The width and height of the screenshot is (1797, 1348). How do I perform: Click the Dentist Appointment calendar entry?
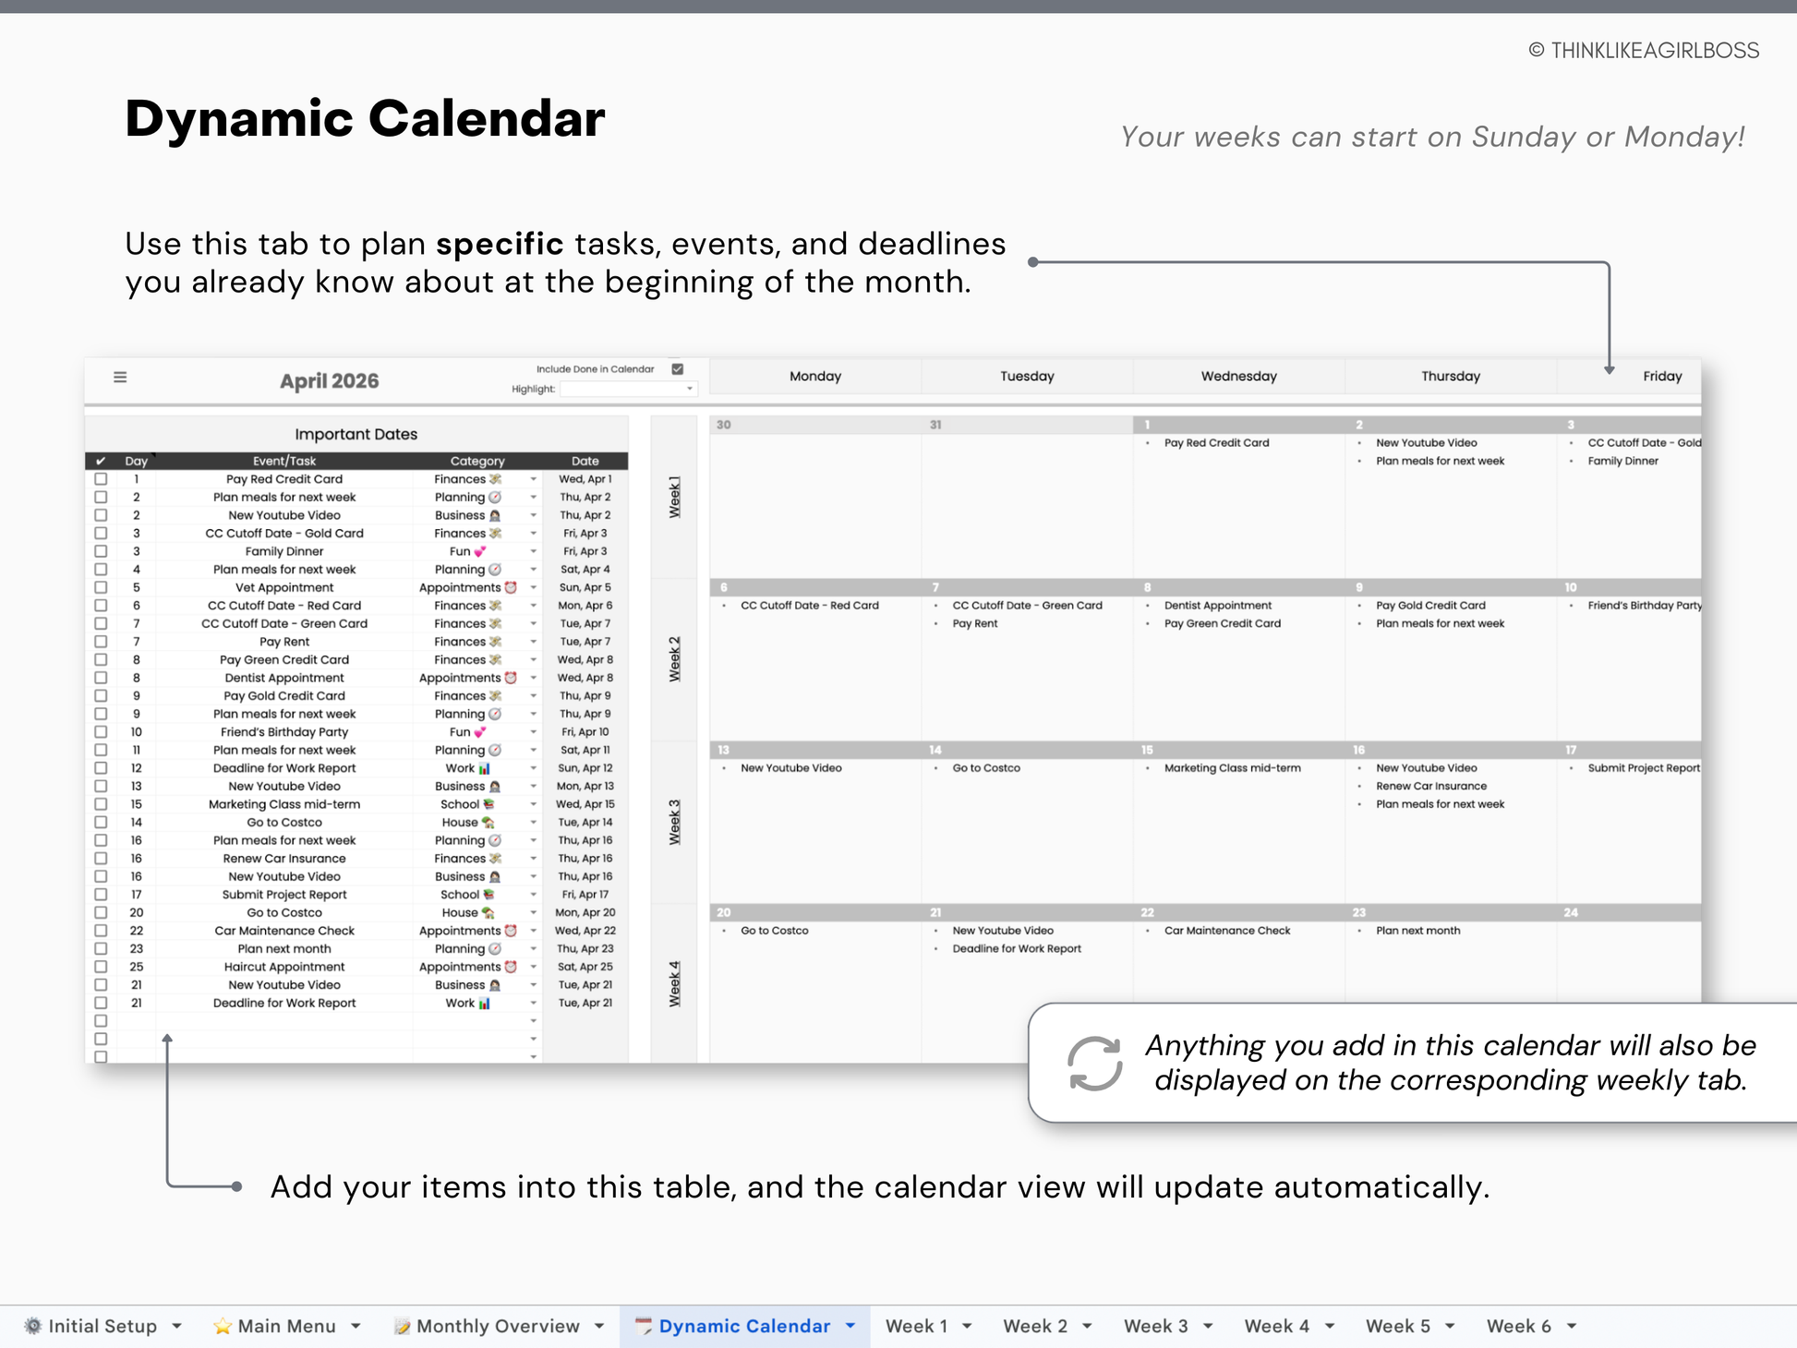coord(1217,606)
